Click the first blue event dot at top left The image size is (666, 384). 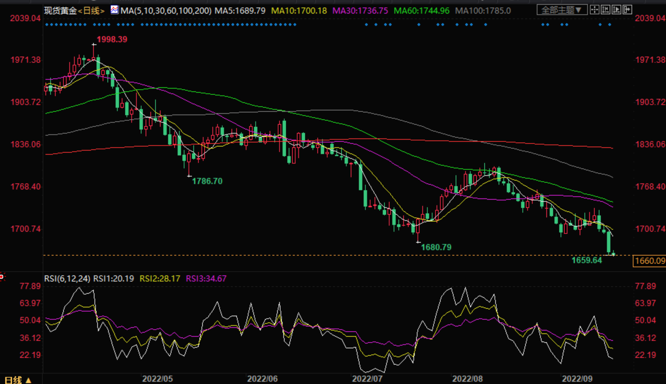pyautogui.click(x=47, y=25)
